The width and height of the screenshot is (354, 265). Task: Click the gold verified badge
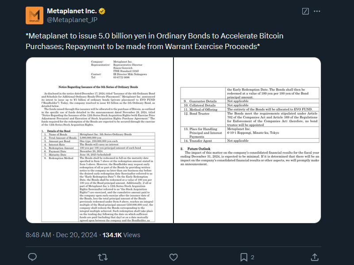coord(101,11)
